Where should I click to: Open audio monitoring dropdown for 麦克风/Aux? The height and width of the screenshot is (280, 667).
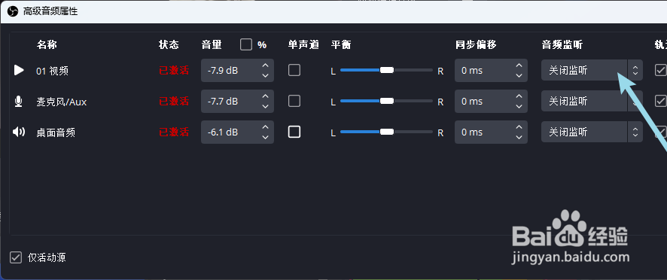point(592,102)
